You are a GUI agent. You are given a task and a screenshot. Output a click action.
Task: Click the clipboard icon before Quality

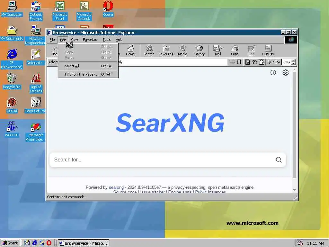(x=262, y=62)
